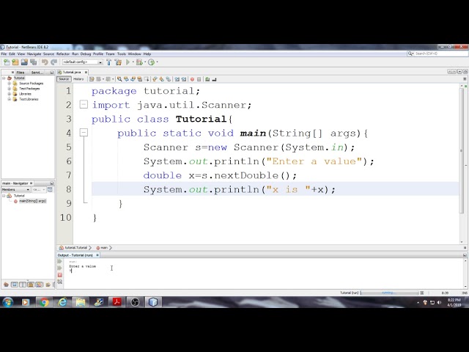Image resolution: width=469 pixels, height=352 pixels.
Task: Switch to the Services tab
Action: 37,73
